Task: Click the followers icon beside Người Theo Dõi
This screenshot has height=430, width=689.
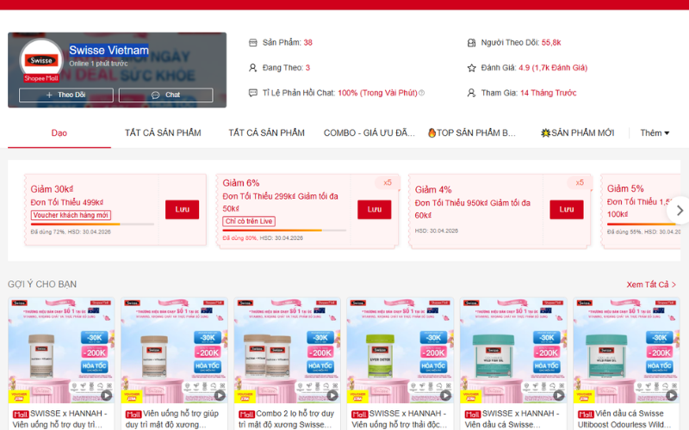Action: [x=471, y=42]
